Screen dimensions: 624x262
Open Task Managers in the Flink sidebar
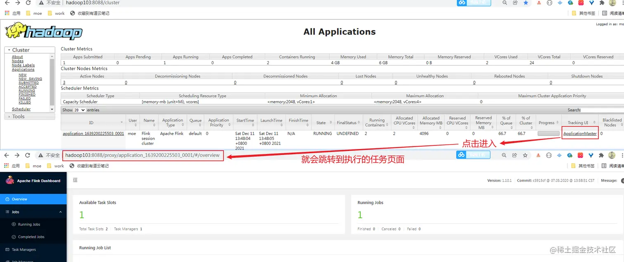[x=33, y=250]
